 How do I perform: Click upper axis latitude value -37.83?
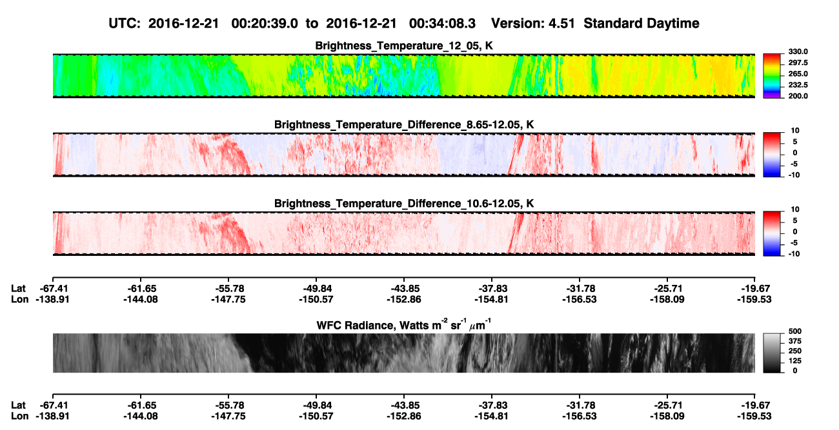coord(492,288)
